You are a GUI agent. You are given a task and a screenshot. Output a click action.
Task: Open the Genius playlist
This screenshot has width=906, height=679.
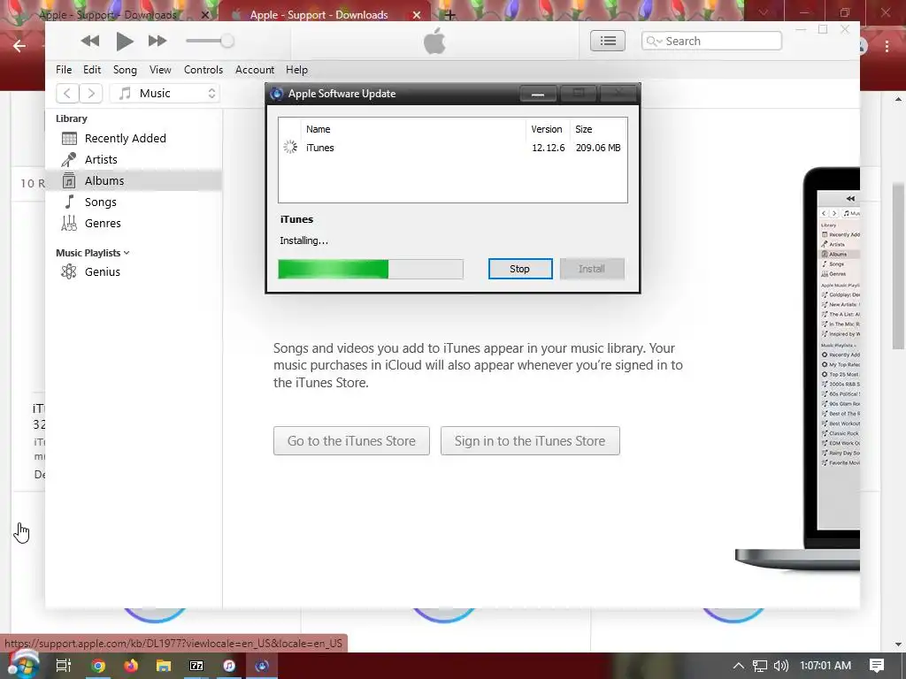(x=134, y=272)
